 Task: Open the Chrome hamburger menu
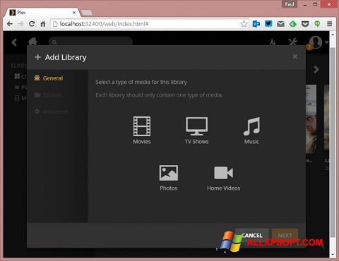[330, 24]
